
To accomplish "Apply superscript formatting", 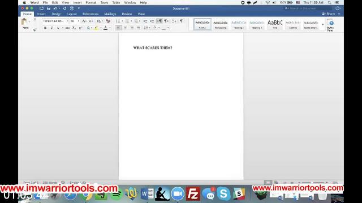I will [x=80, y=28].
